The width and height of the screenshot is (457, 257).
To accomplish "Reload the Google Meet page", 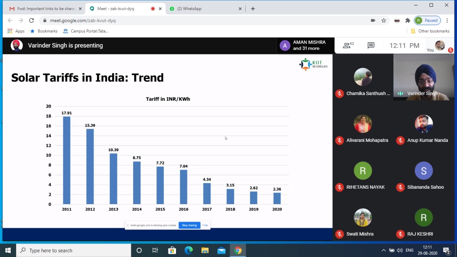I will (31, 20).
